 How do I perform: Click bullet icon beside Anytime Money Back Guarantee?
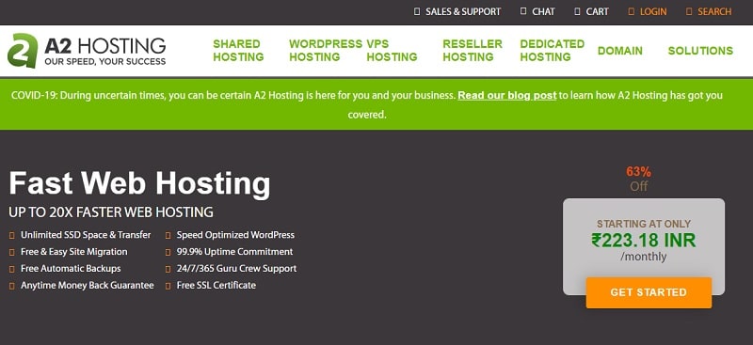click(11, 286)
